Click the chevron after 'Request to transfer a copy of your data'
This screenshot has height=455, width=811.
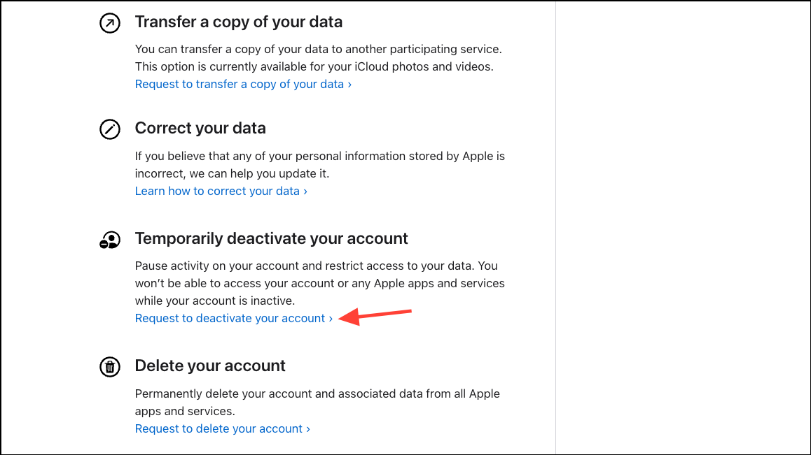(x=349, y=85)
